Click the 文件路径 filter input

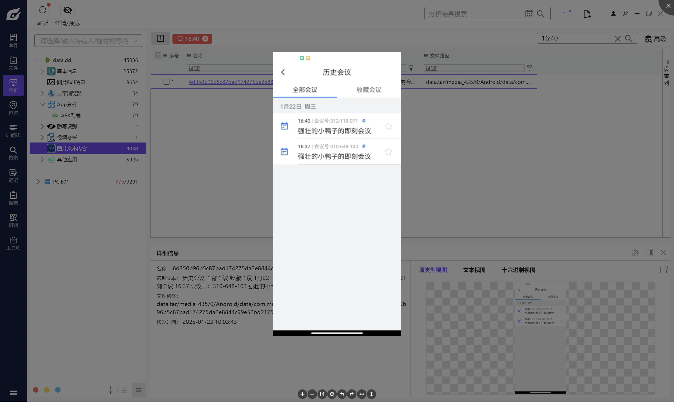coord(474,68)
